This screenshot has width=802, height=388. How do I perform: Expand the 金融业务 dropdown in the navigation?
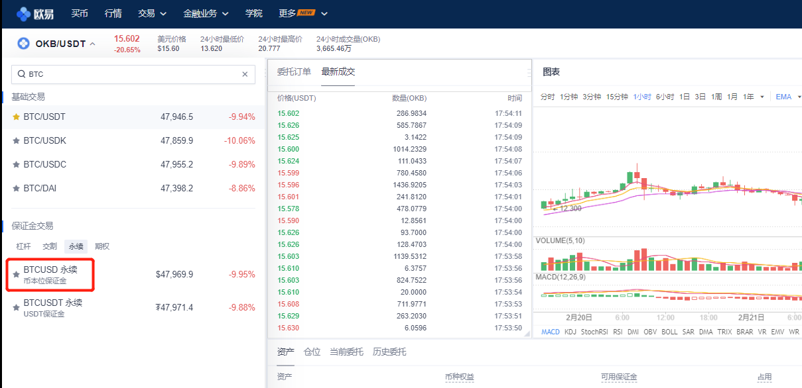point(206,13)
